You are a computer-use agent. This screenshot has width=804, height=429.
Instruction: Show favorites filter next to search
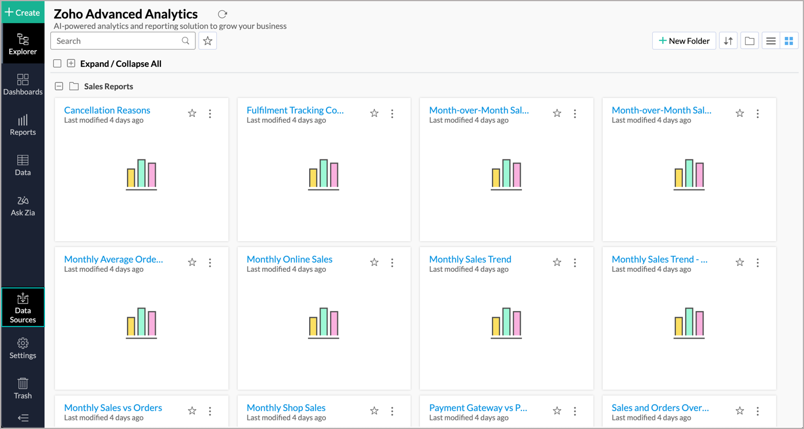pos(208,41)
